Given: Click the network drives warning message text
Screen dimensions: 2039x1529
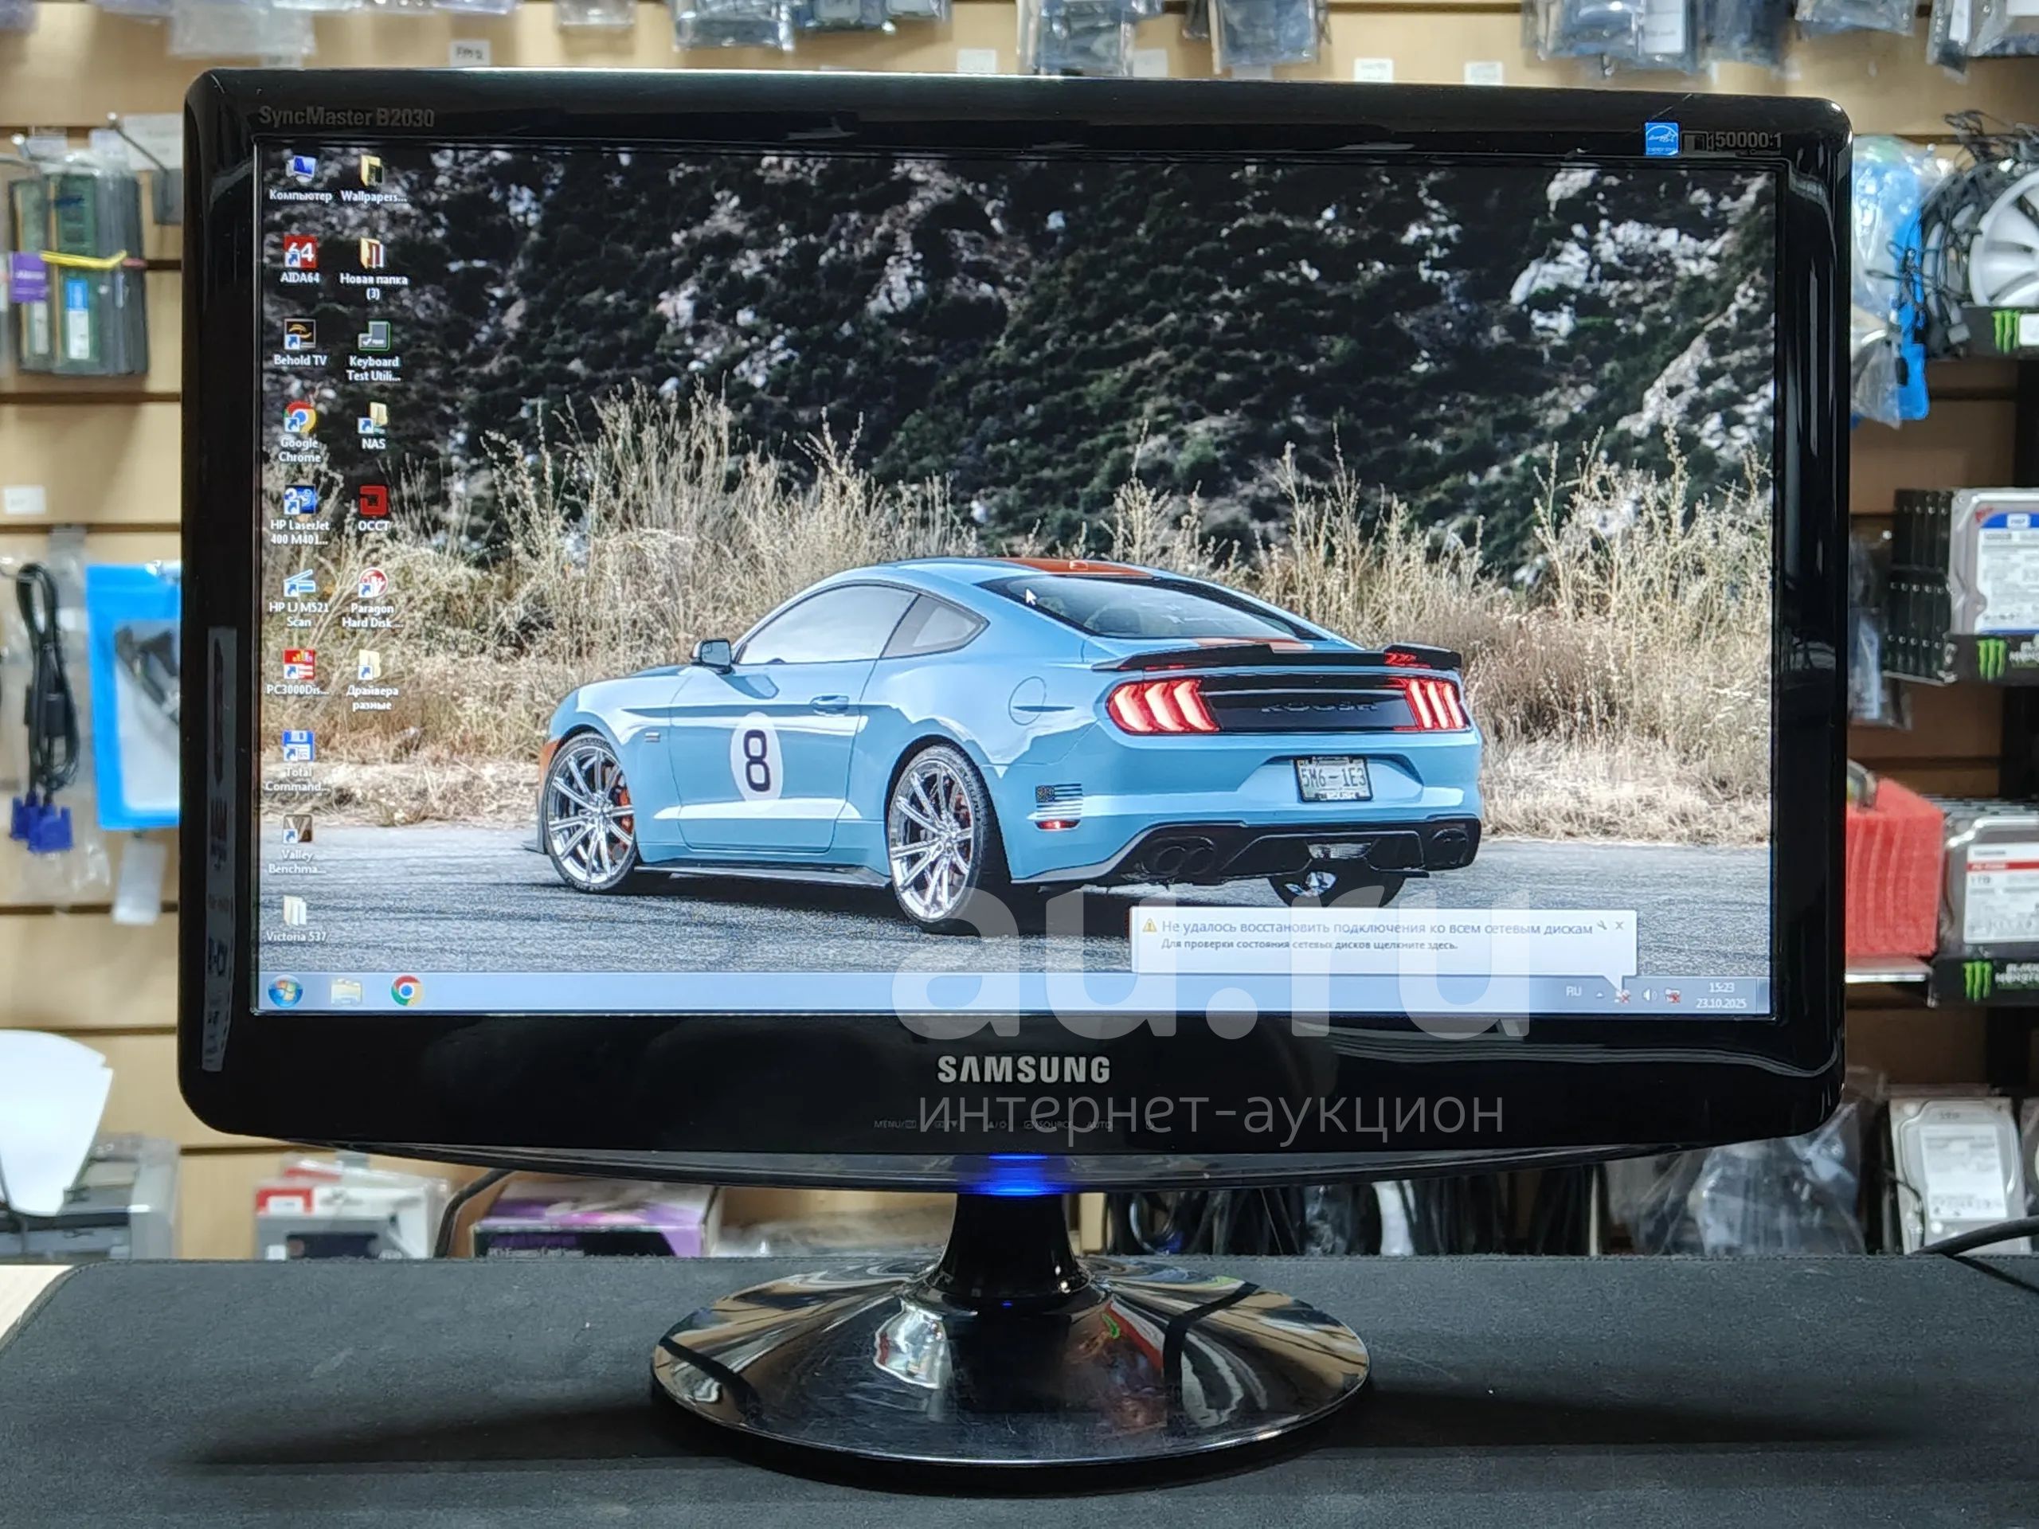Looking at the screenshot, I should click(x=1376, y=928).
